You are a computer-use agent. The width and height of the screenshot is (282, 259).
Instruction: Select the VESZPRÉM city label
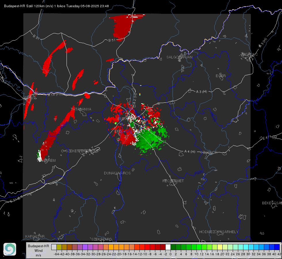click(x=46, y=160)
